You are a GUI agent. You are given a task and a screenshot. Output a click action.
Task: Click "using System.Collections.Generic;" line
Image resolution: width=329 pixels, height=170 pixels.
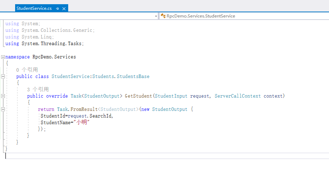pyautogui.click(x=50, y=30)
